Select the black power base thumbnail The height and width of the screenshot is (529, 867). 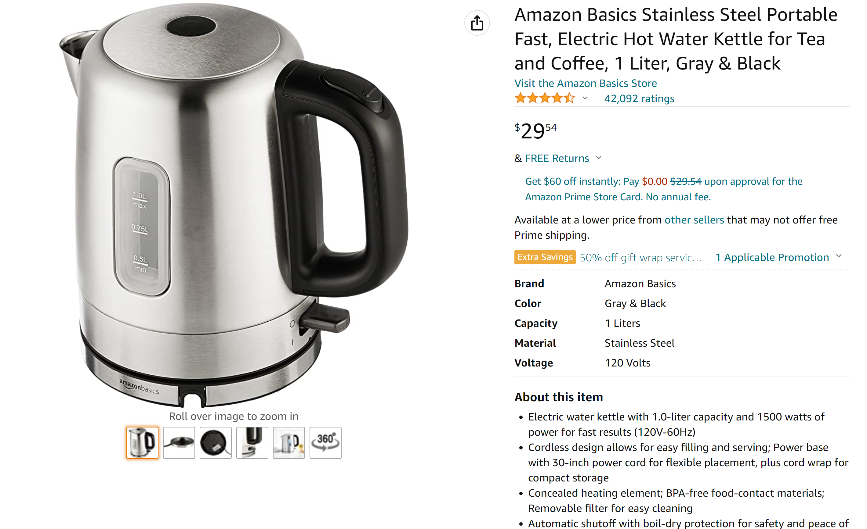click(215, 442)
